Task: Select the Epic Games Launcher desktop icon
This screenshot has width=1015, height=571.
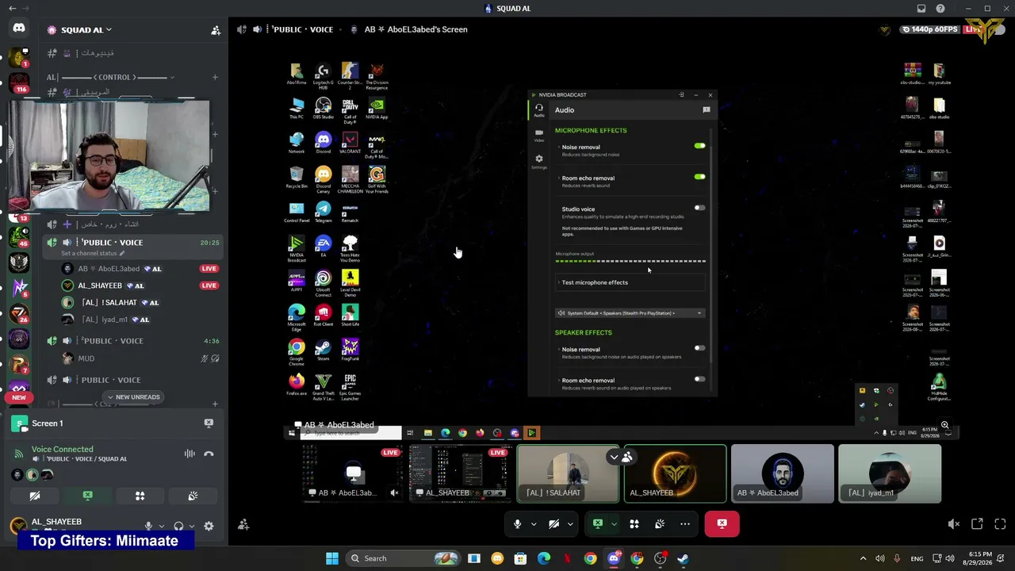Action: coord(350,384)
